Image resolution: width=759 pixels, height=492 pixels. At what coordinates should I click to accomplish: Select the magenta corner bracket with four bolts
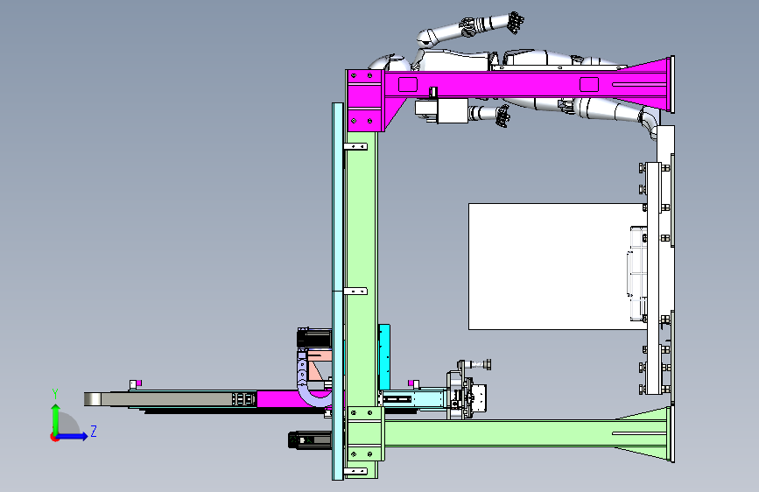coord(365,101)
